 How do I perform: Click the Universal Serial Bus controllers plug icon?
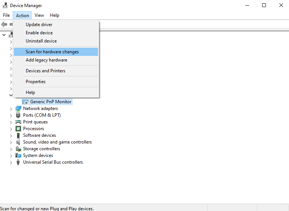tap(18, 162)
